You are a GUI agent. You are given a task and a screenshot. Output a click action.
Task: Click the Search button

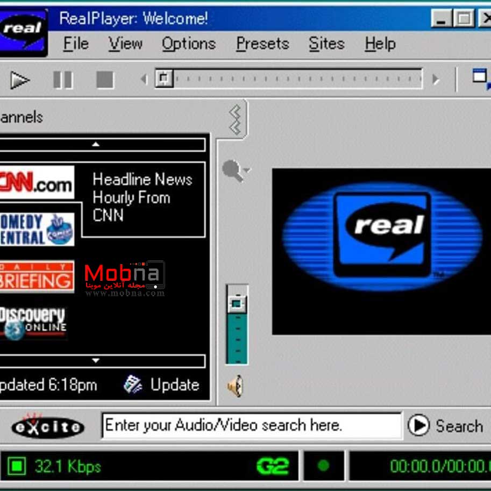pyautogui.click(x=446, y=426)
